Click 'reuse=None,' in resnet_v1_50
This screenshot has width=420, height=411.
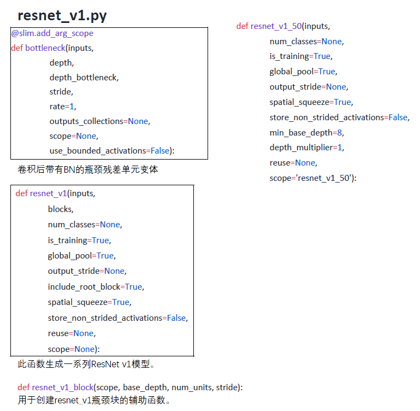point(293,163)
